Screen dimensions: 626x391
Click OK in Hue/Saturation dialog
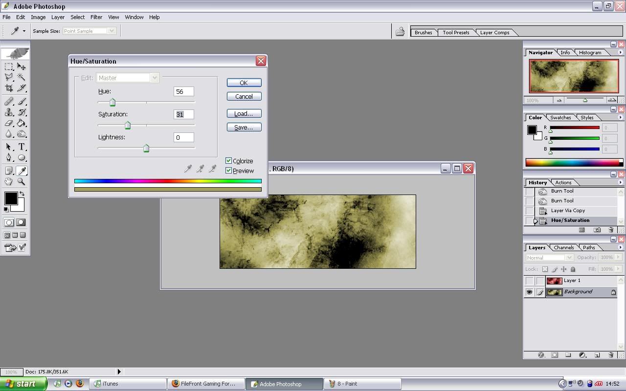(244, 83)
